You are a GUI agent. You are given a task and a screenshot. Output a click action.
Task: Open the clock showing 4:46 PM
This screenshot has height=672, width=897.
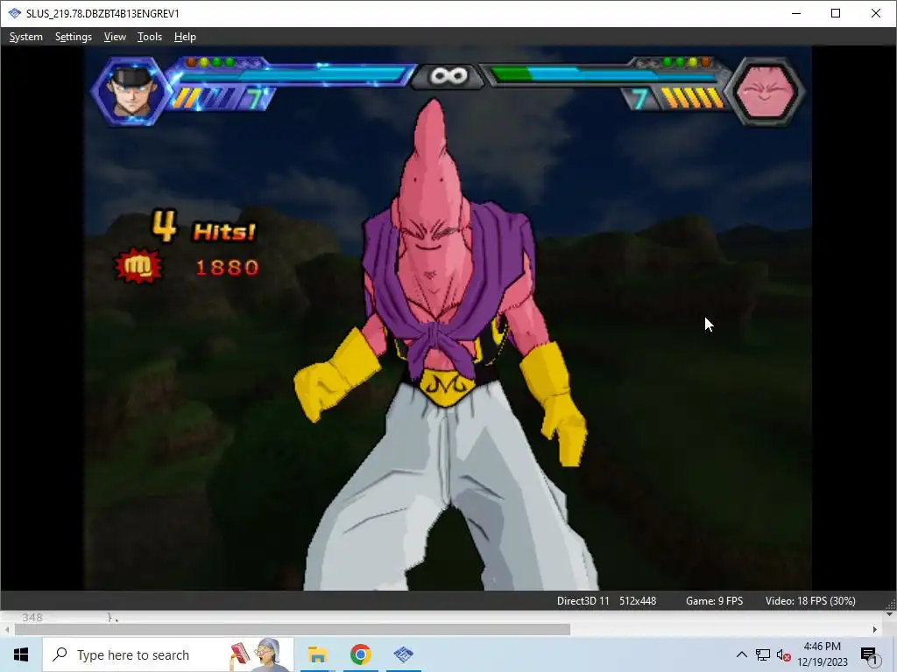point(822,654)
